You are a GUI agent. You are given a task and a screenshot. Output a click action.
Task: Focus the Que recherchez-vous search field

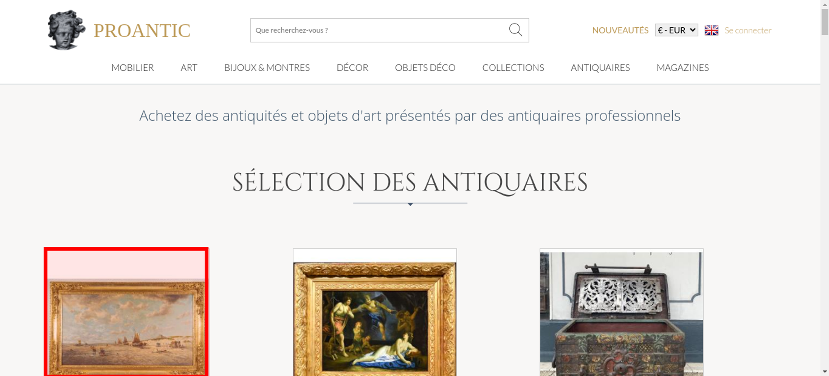379,30
